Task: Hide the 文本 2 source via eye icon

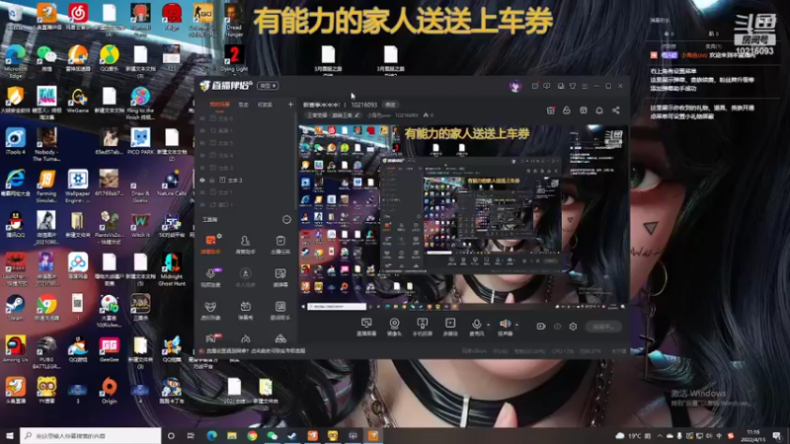Action: coord(202,181)
